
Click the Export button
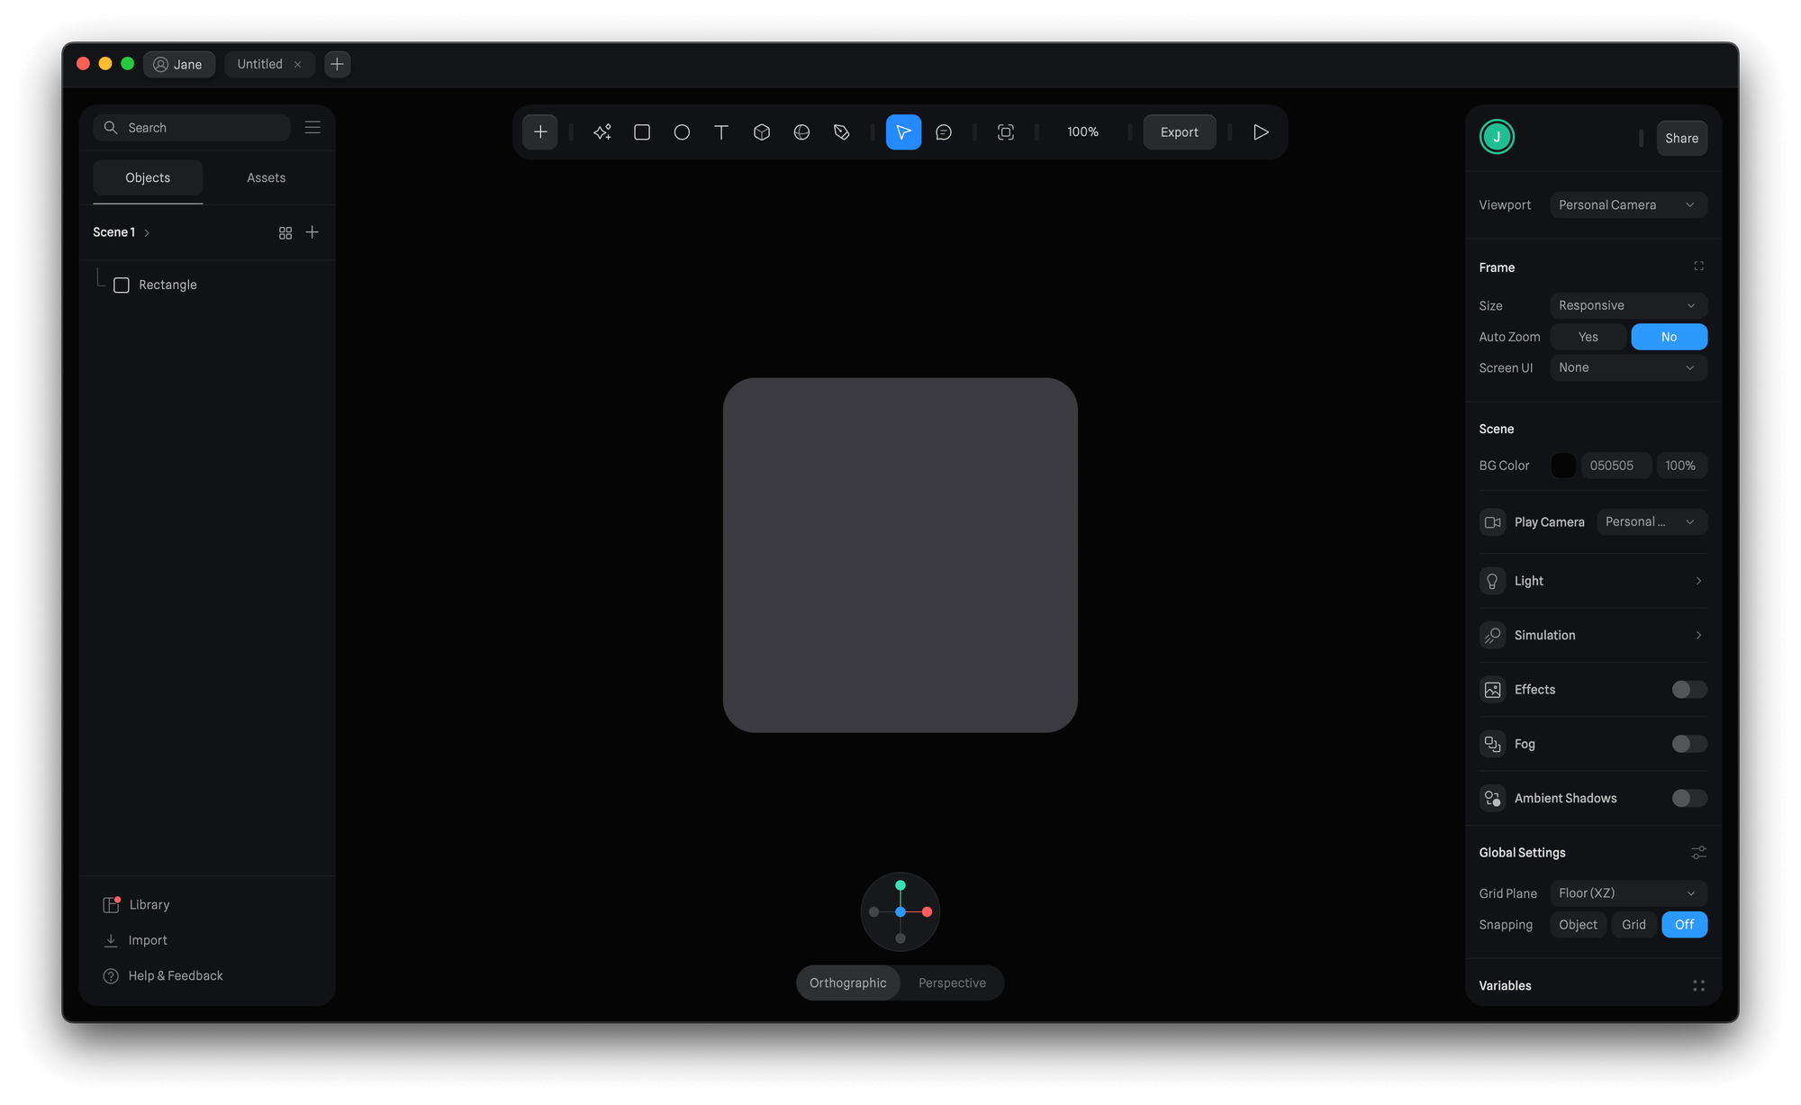1179,132
